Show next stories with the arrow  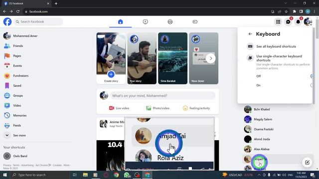point(211,59)
